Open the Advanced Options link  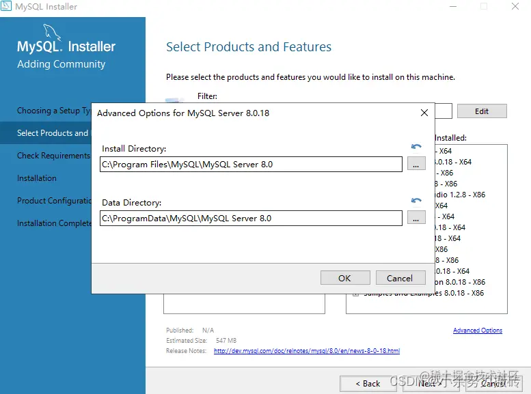(478, 330)
